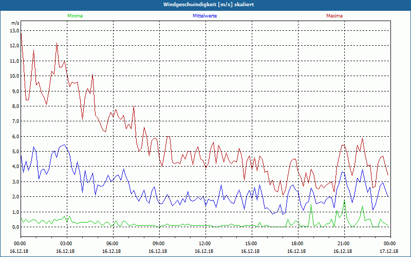Click the 6,0 y-axis value
This screenshot has width=411, height=257.
click(x=16, y=136)
